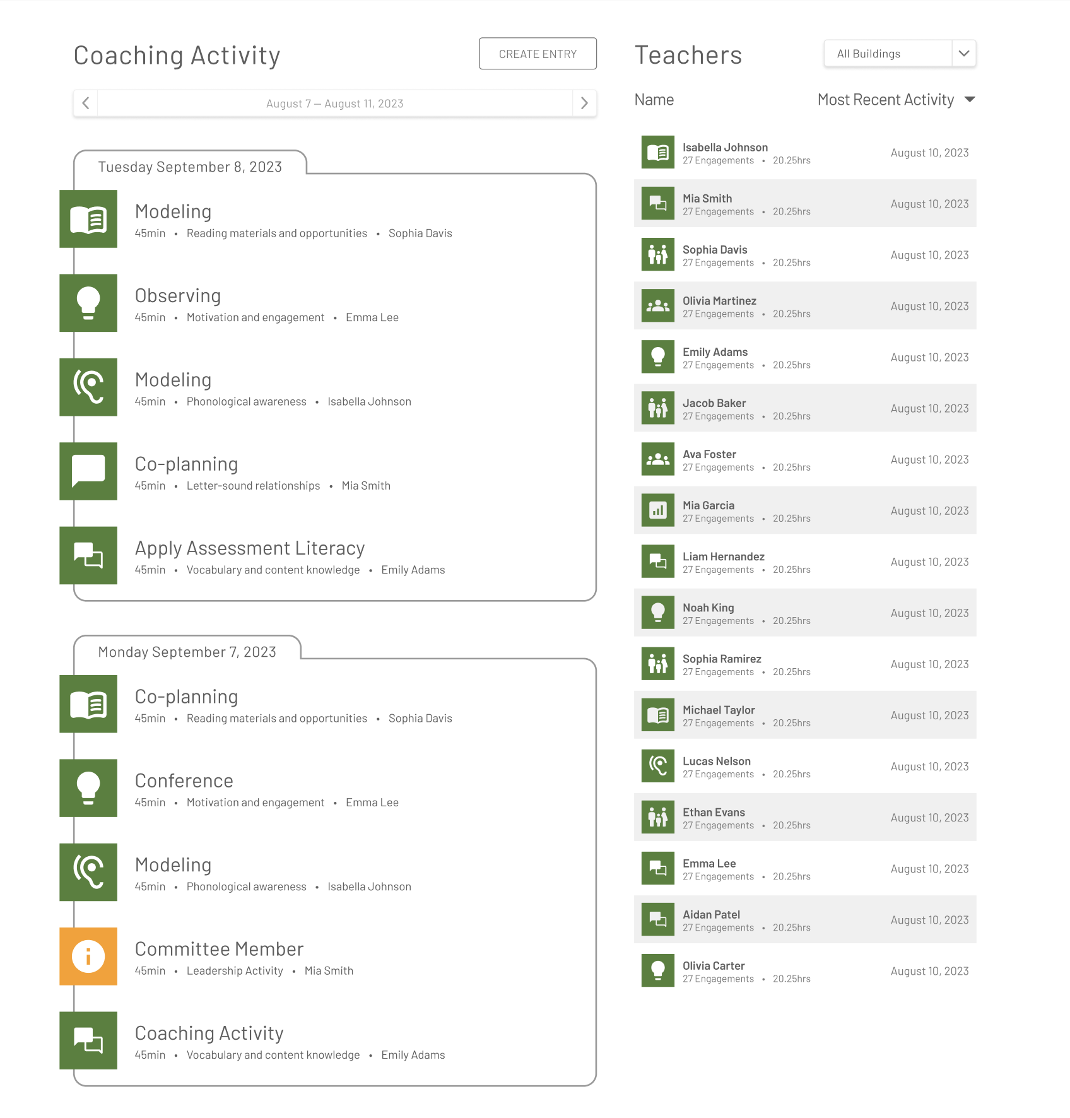Click the orange info icon for Committee Member

pyautogui.click(x=88, y=956)
